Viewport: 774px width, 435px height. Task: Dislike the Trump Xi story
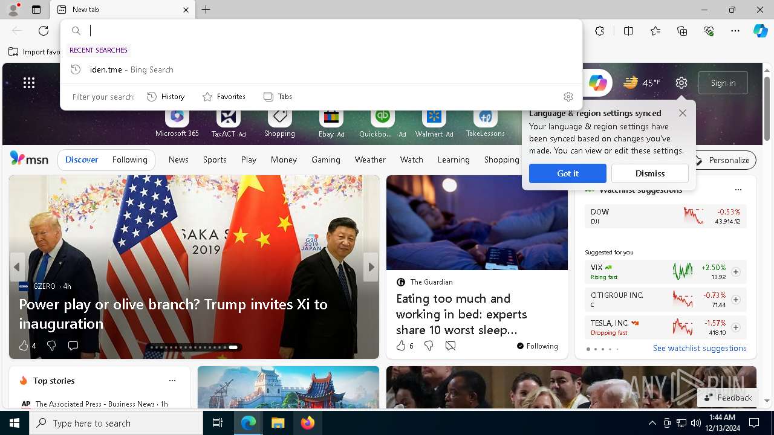tap(51, 346)
